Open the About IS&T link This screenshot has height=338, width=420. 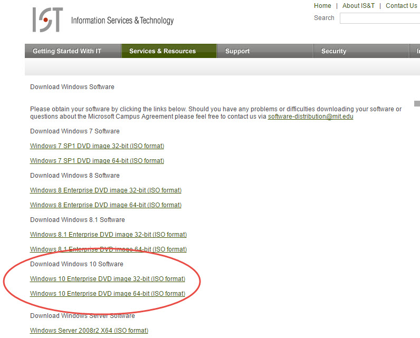pyautogui.click(x=358, y=6)
